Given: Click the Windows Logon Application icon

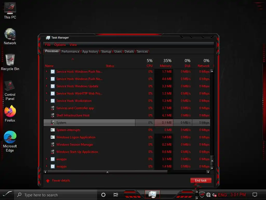Looking at the screenshot, I should pos(53,137).
